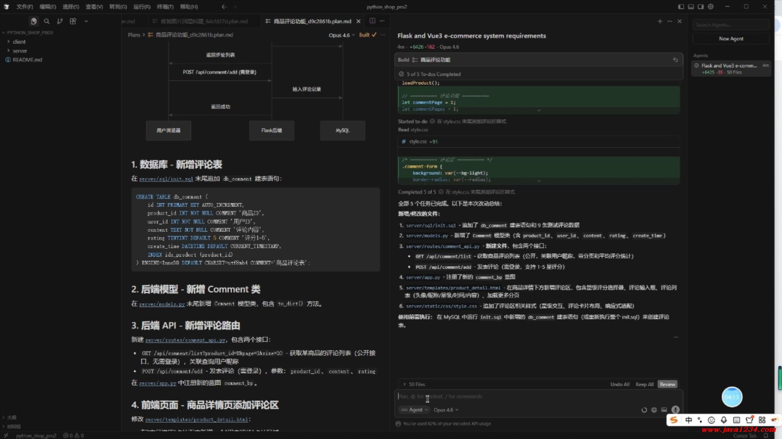Open the Source Control branch icon
This screenshot has height=439, width=782.
coord(60,21)
